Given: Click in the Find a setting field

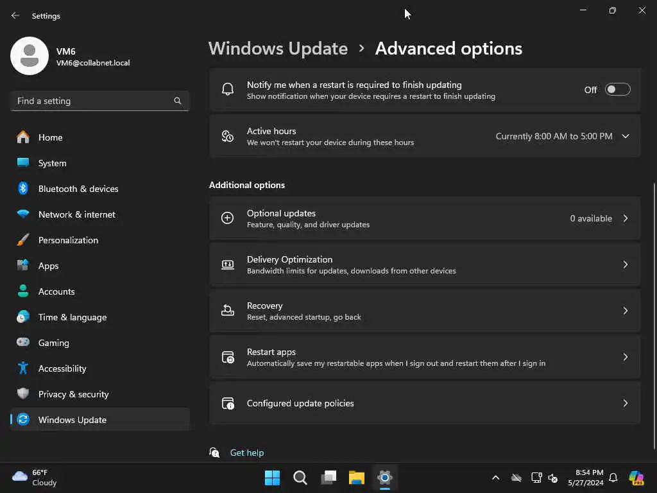Looking at the screenshot, I should tap(100, 101).
